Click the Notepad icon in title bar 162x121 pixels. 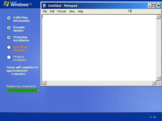(x=45, y=6)
